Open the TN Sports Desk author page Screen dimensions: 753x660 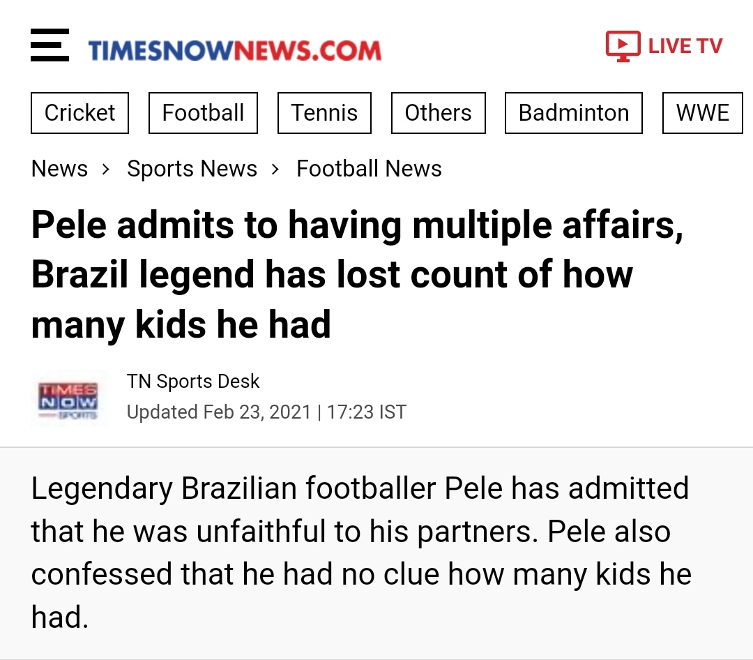click(x=193, y=382)
